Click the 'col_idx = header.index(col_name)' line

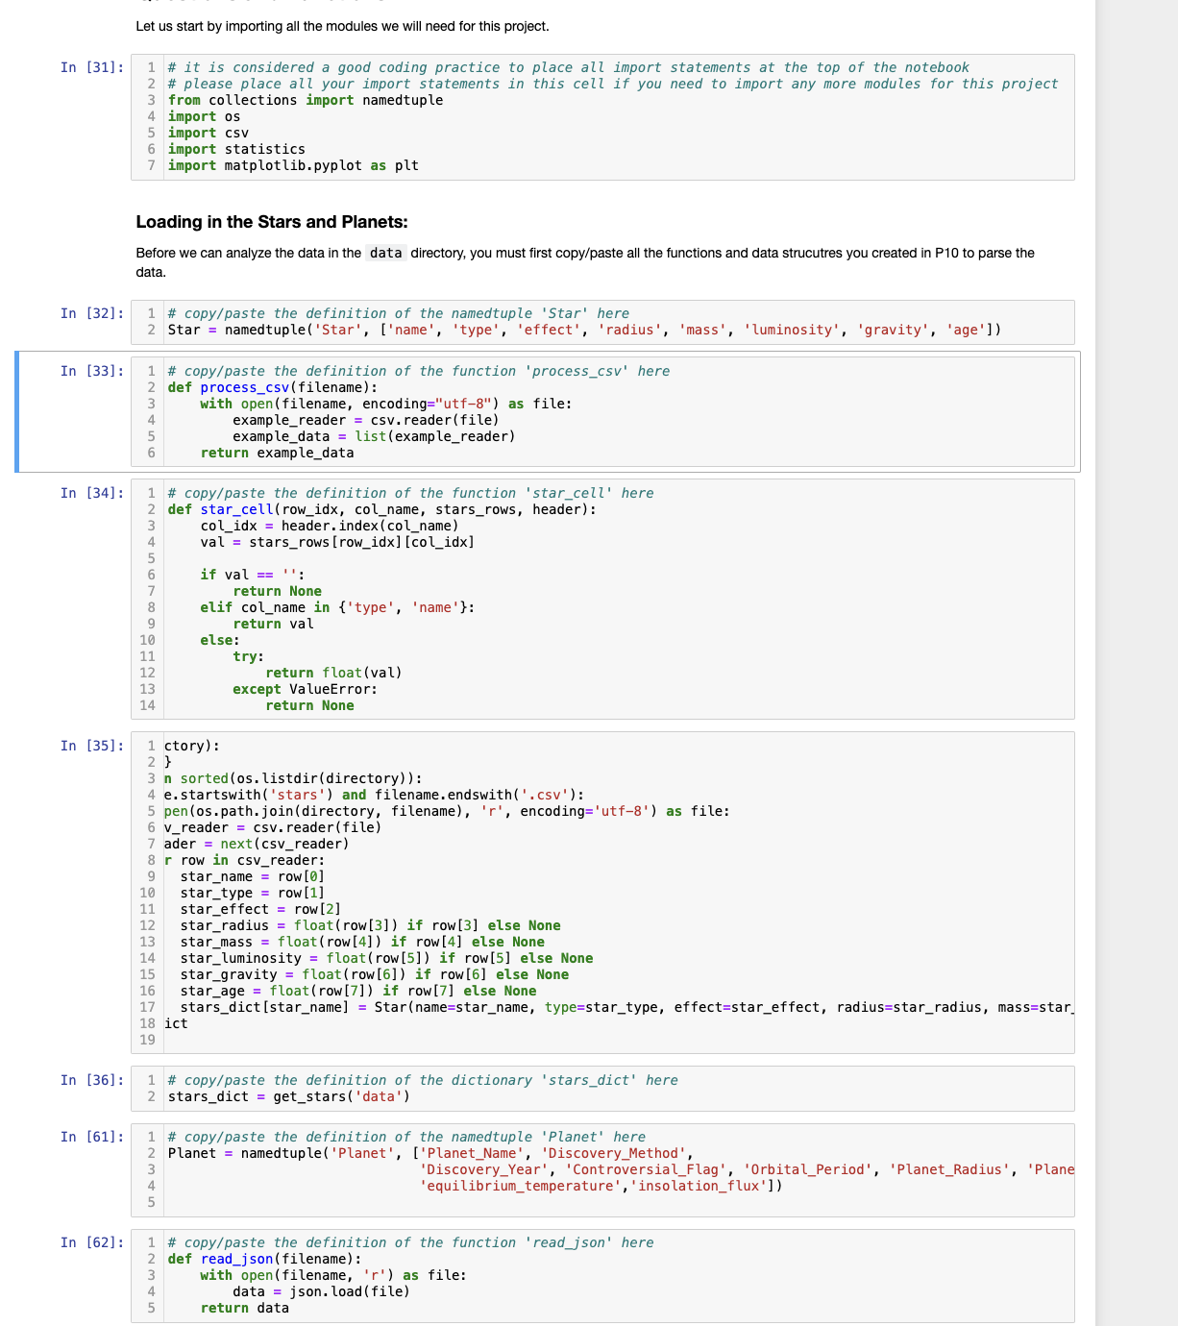click(x=330, y=526)
